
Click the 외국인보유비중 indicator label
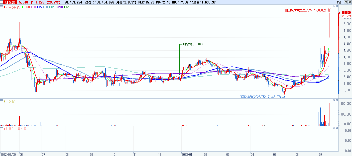(15, 129)
